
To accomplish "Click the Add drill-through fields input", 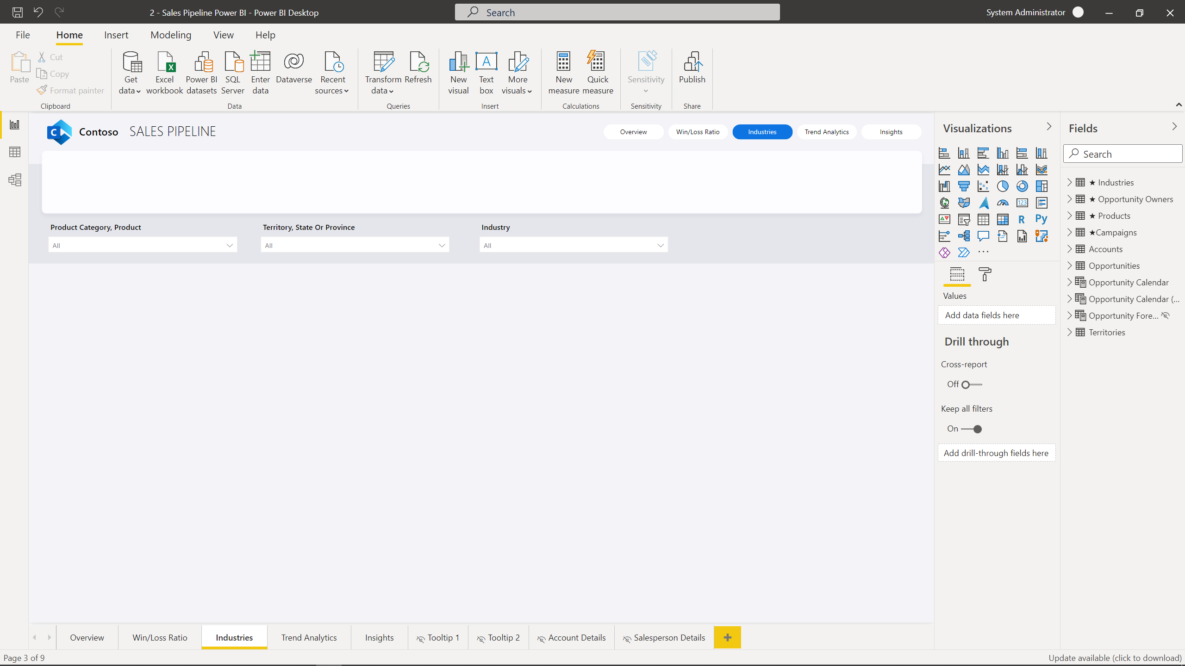I will [x=996, y=453].
